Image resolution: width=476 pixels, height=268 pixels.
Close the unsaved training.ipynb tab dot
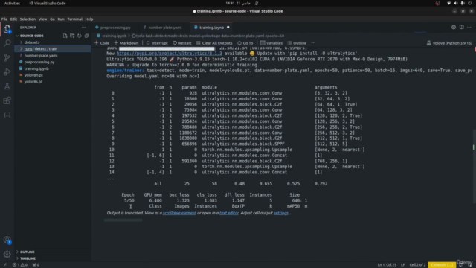click(x=228, y=28)
